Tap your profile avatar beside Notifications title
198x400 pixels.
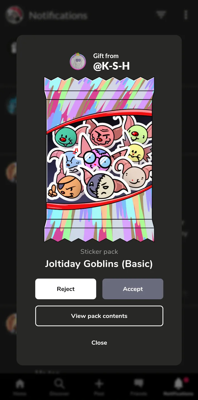[x=14, y=15]
